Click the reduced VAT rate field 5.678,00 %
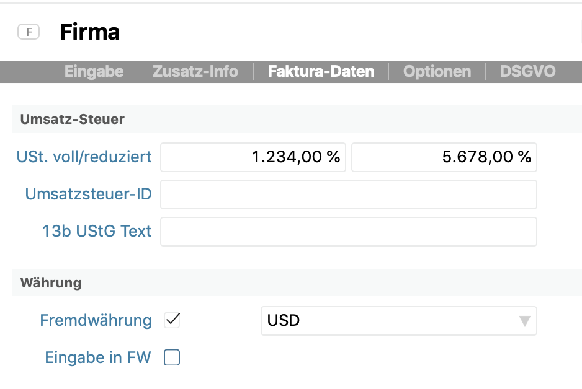 click(x=444, y=157)
